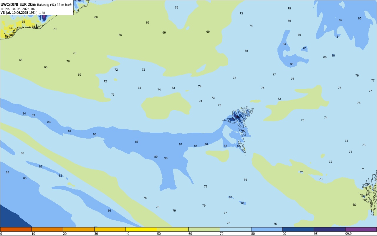
Task: Click the 54 humidity value in yellow area
Action: 11,28
